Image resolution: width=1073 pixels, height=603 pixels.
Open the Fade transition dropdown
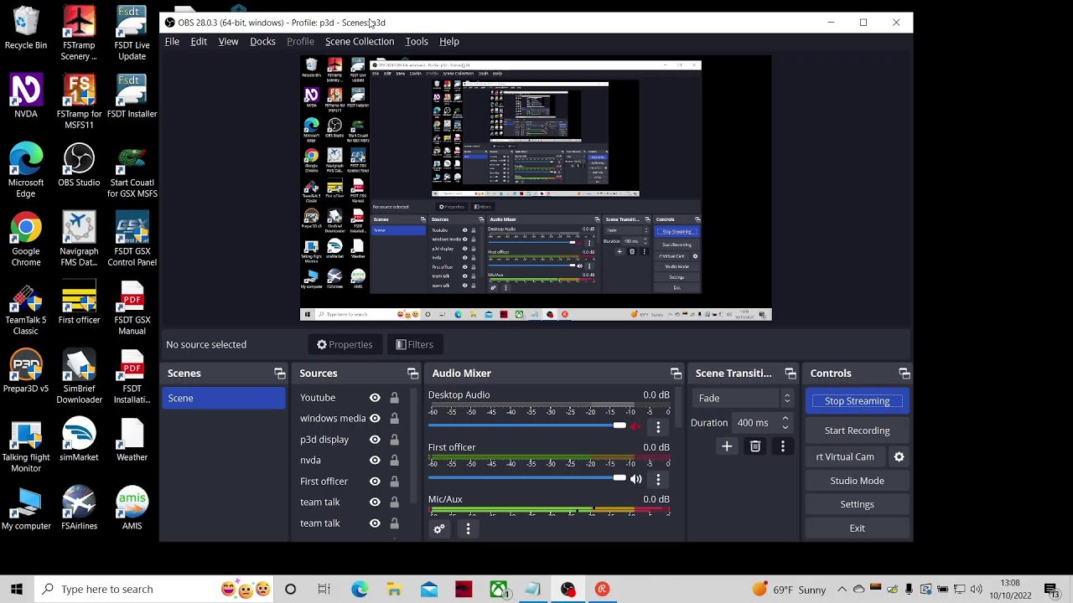(x=744, y=399)
